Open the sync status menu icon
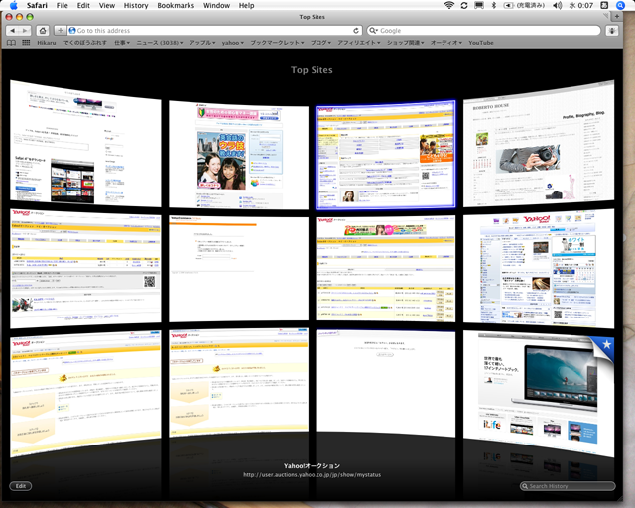This screenshot has height=508, width=635. [x=464, y=5]
